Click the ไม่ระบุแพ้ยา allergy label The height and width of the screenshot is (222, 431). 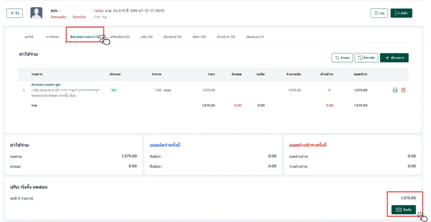tap(59, 17)
